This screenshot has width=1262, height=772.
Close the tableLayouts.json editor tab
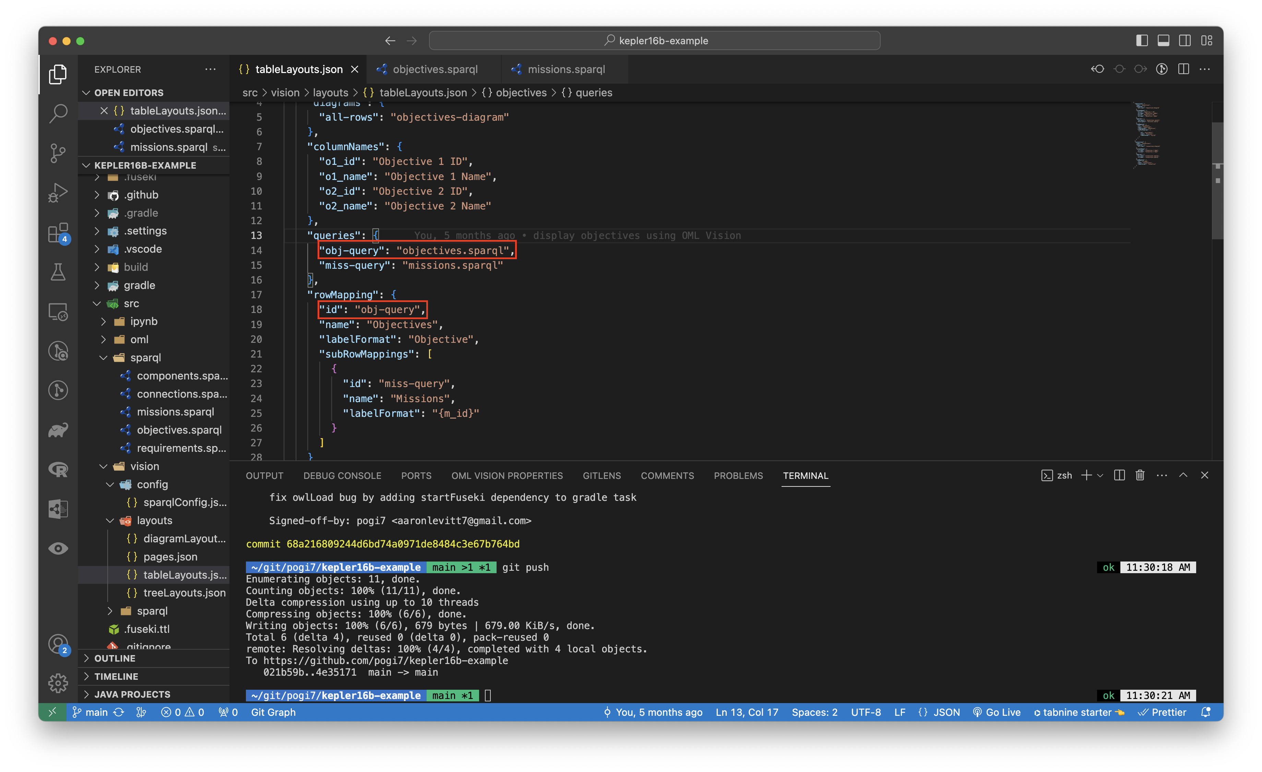(x=355, y=69)
